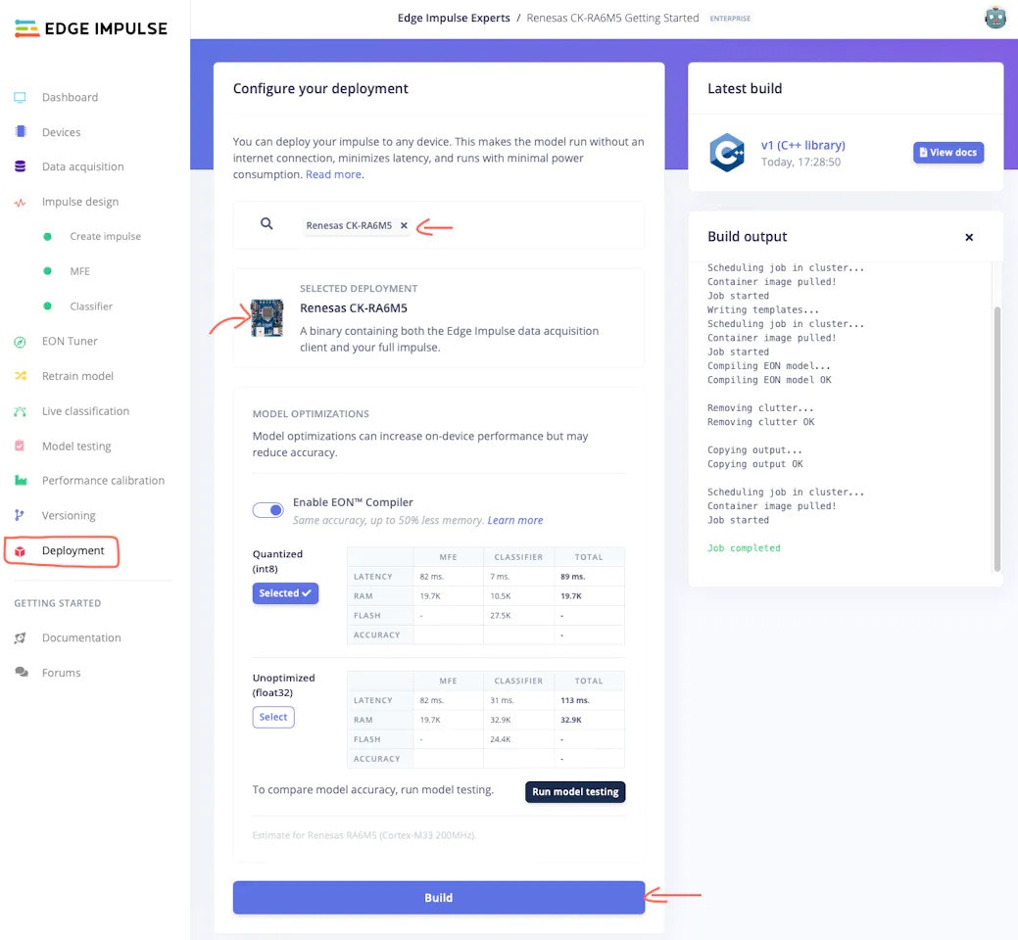Click the Build button
The width and height of the screenshot is (1018, 940).
click(439, 898)
